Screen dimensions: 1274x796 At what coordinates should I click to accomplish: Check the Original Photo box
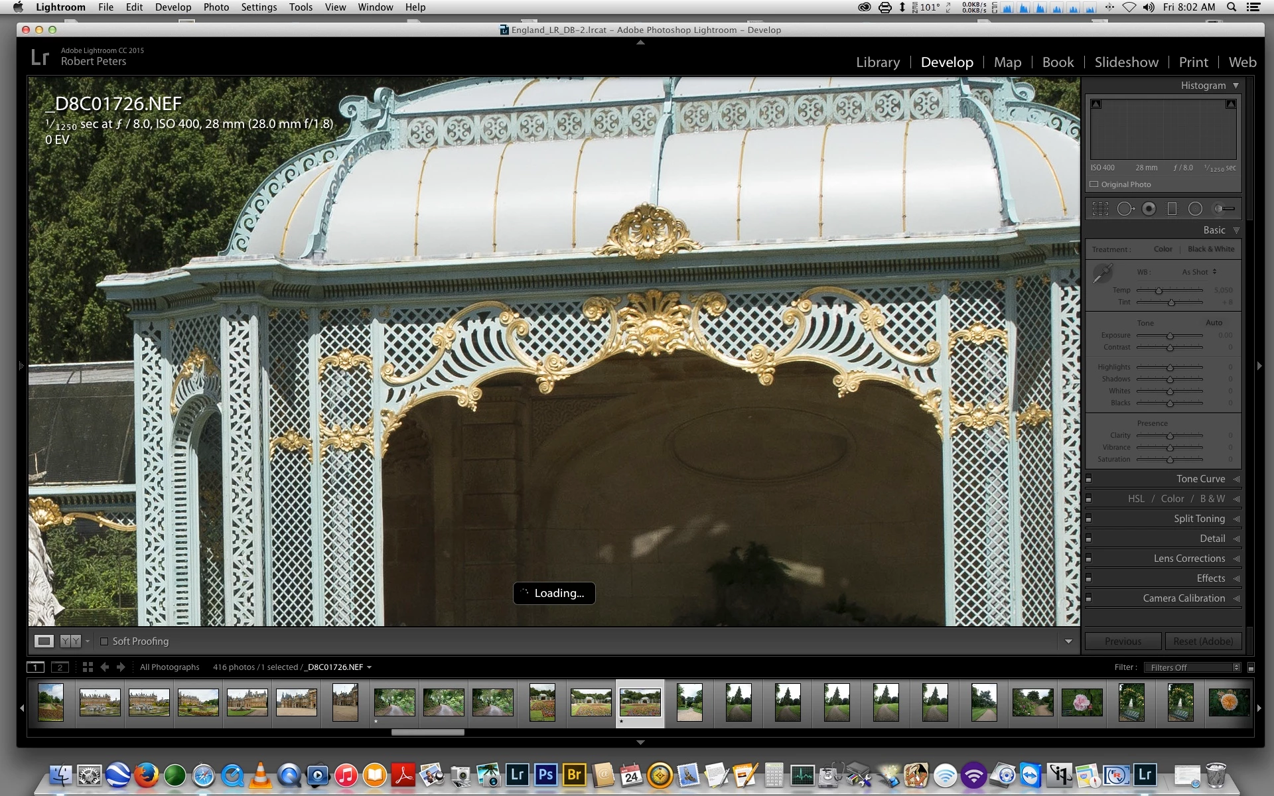(1094, 184)
